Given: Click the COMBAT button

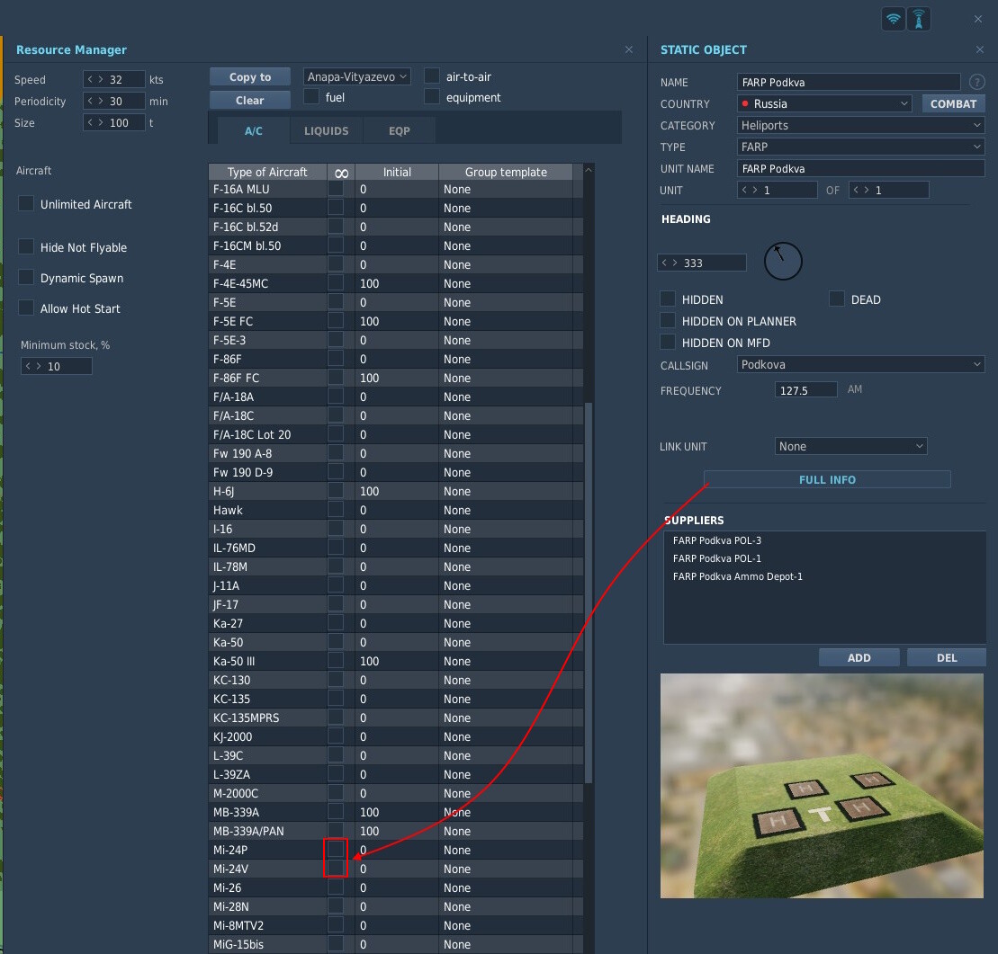Looking at the screenshot, I should [x=953, y=103].
